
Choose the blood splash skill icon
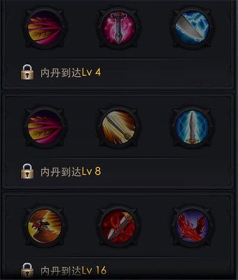coord(193,226)
